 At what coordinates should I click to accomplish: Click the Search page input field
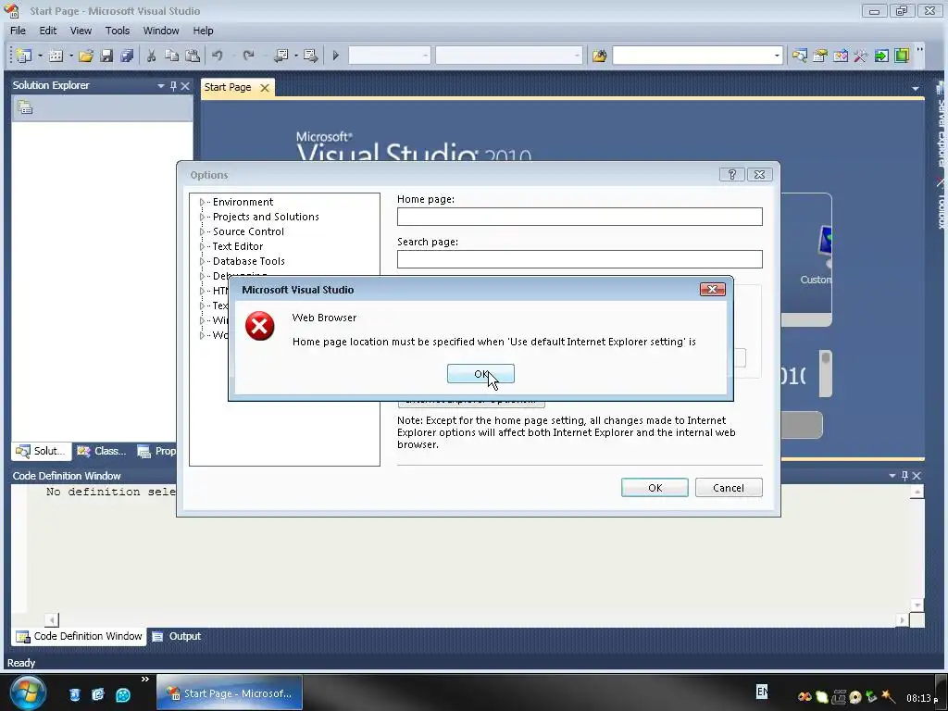(x=580, y=259)
